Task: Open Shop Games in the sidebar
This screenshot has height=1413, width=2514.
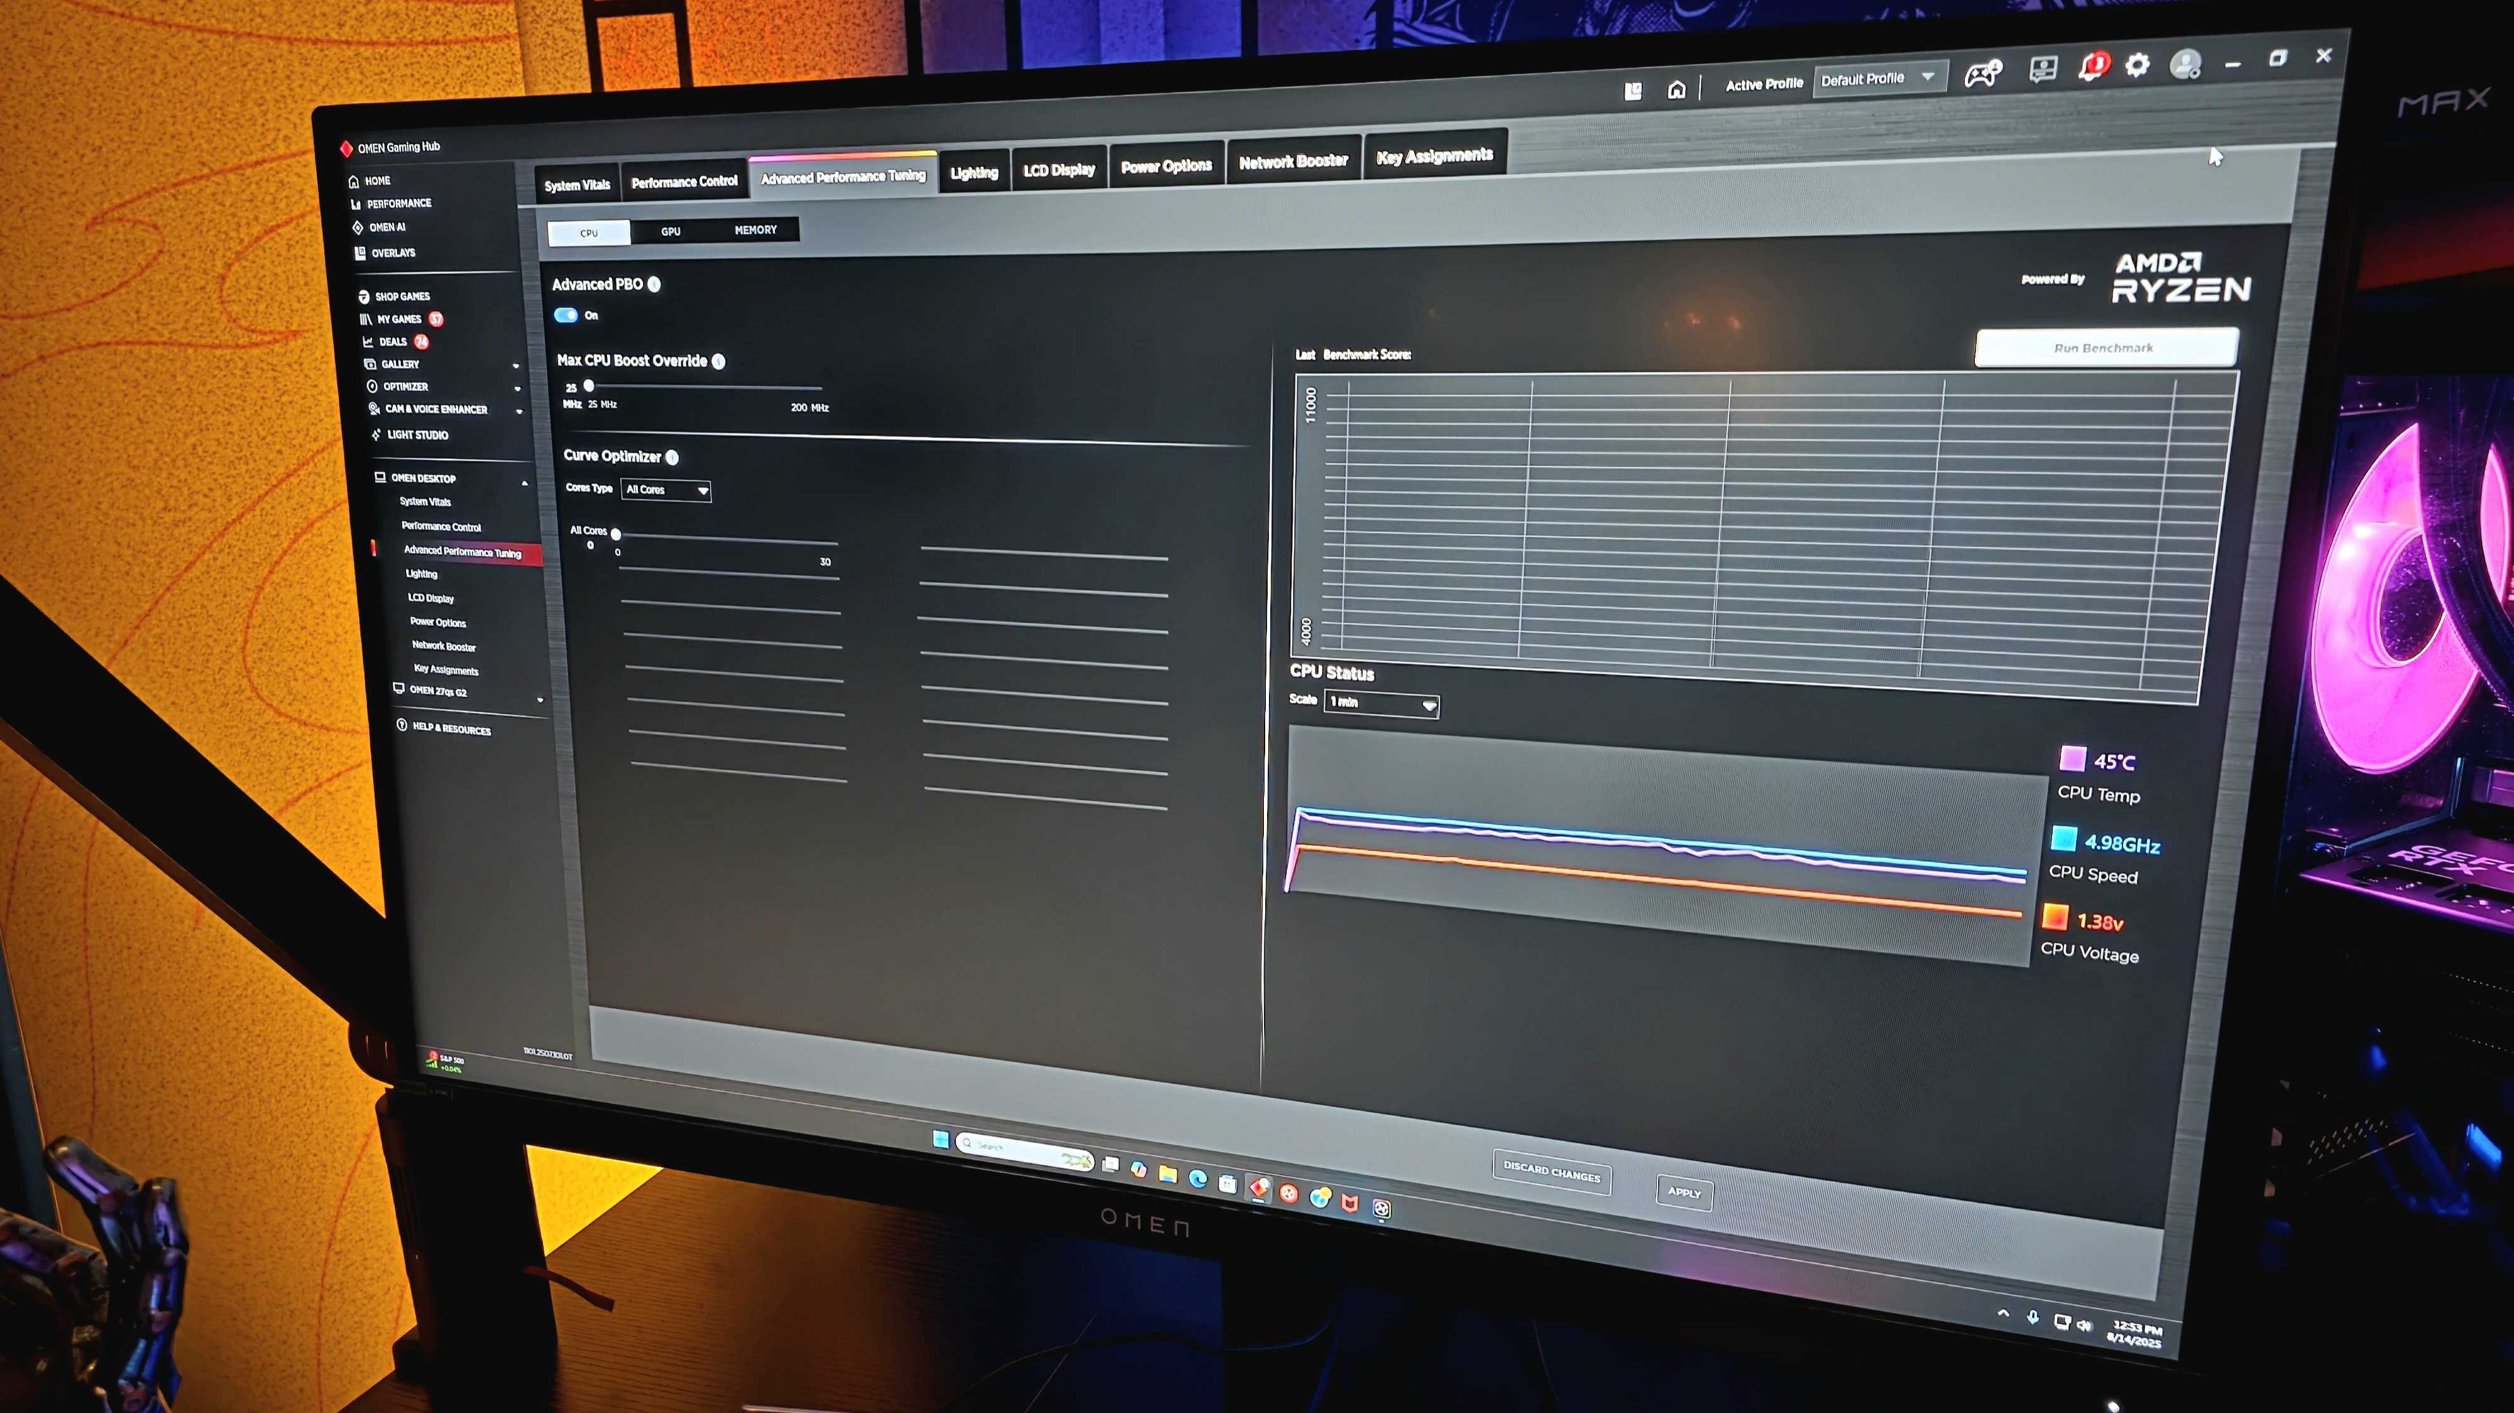Action: pos(401,295)
